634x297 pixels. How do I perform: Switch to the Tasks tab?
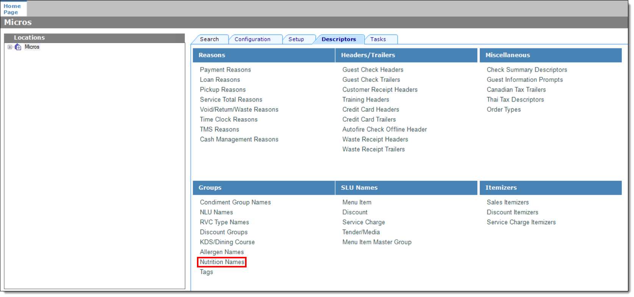(378, 39)
